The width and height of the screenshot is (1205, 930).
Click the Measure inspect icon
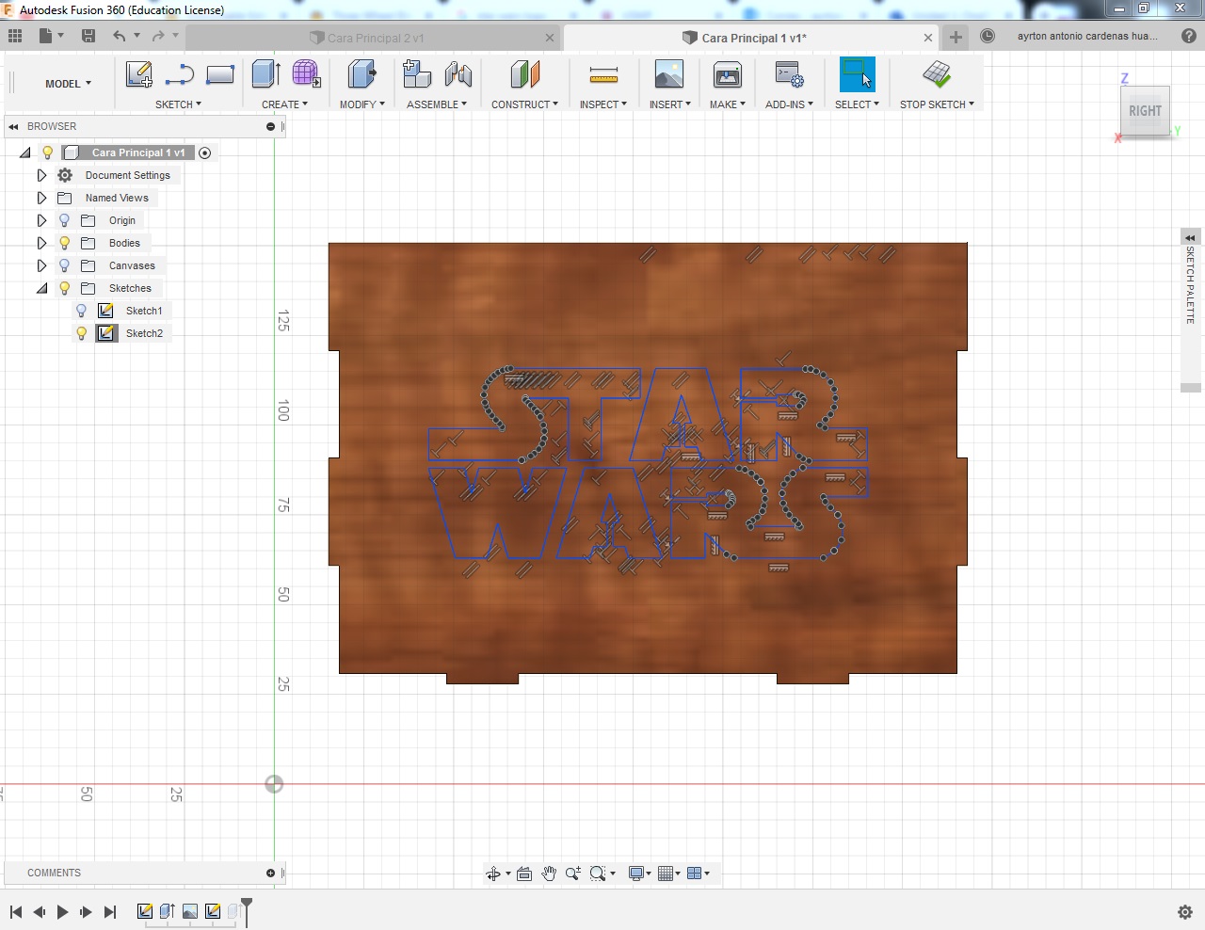(x=603, y=74)
